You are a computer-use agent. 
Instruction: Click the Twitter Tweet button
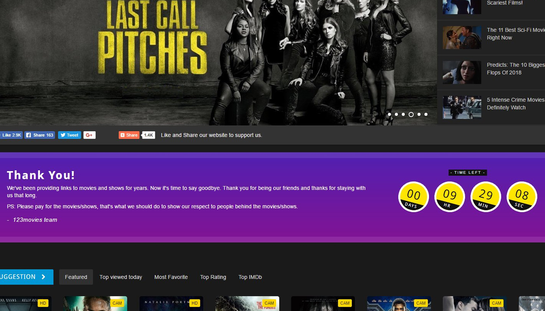pos(69,135)
